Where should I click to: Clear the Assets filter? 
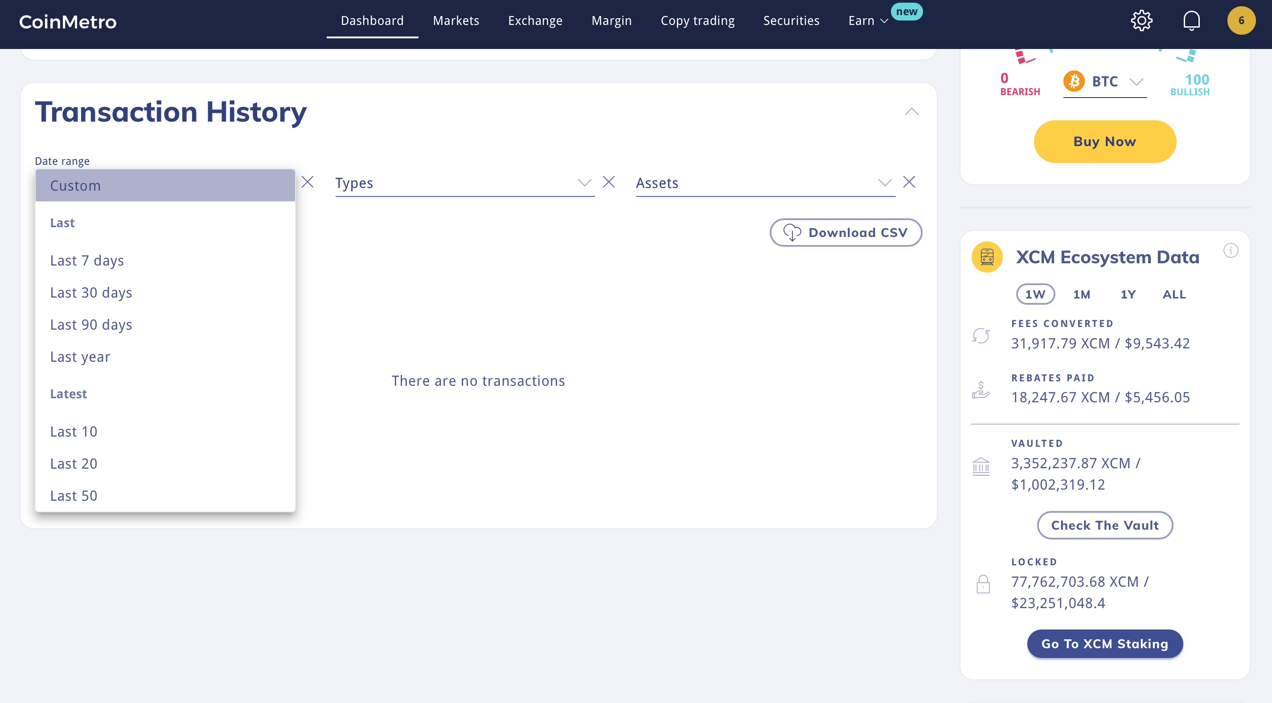(909, 182)
